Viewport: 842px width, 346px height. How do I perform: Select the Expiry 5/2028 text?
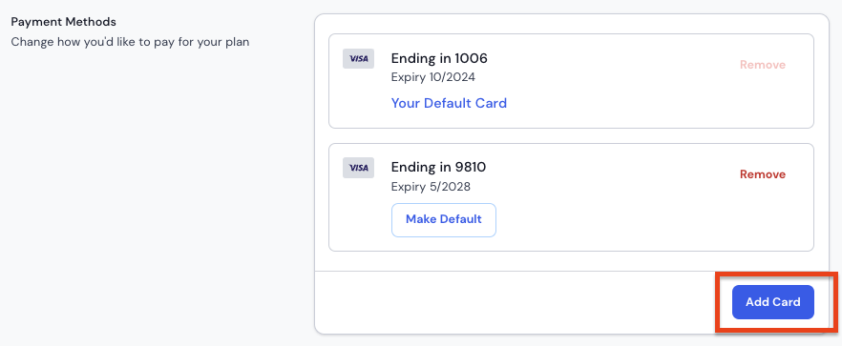[431, 187]
